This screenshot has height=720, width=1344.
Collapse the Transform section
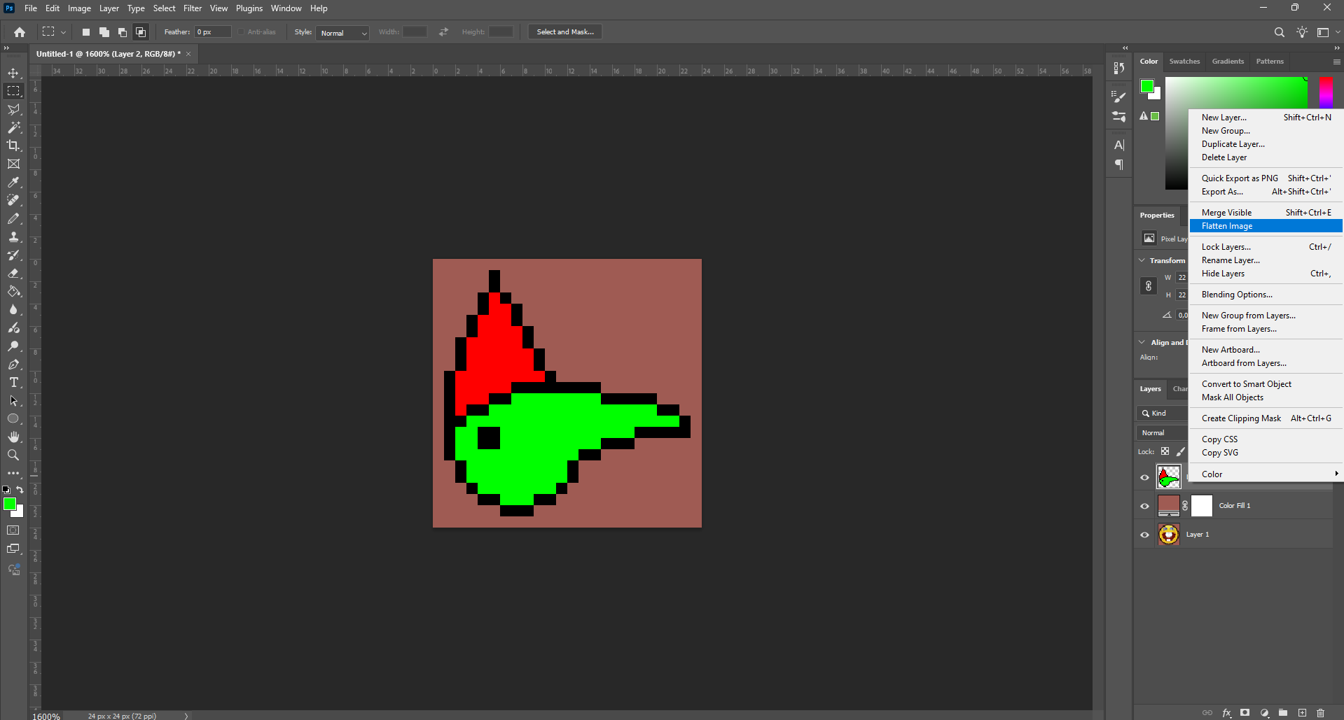tap(1142, 260)
